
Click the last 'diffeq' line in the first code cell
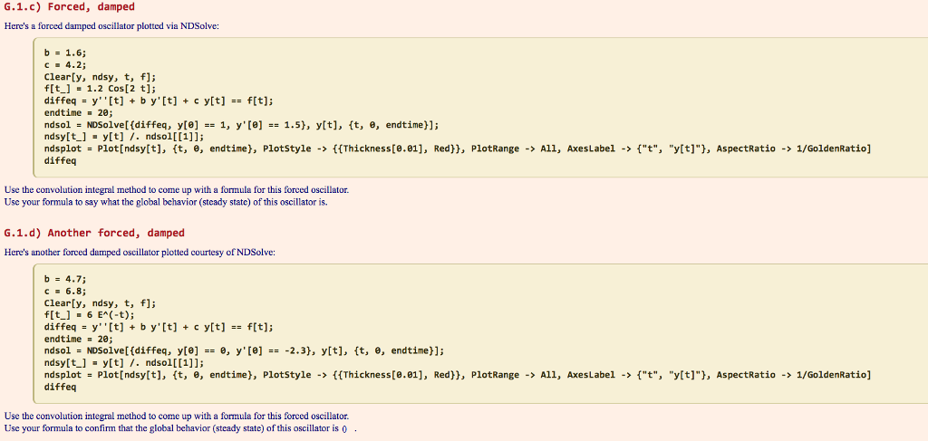pos(60,161)
